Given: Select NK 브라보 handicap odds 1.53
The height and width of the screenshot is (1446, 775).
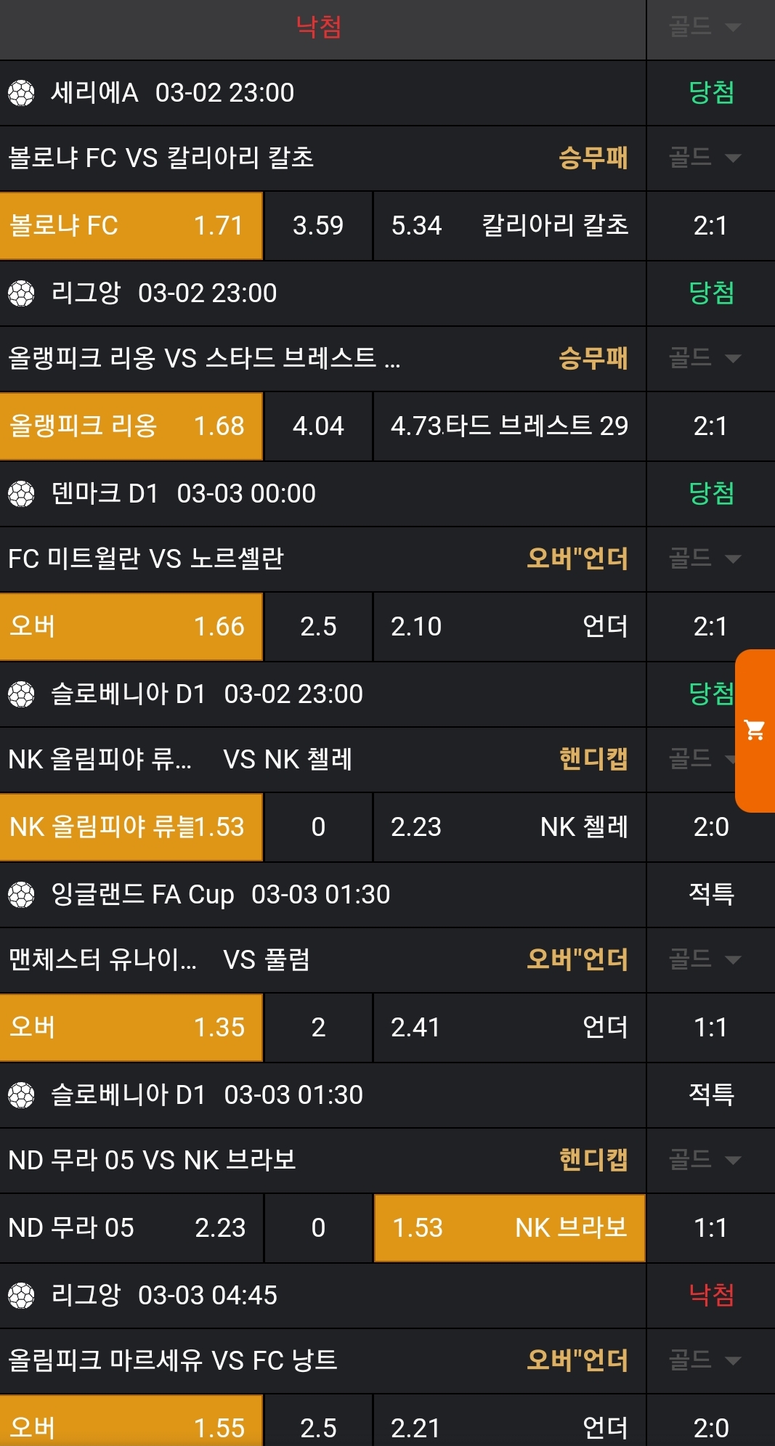Looking at the screenshot, I should click(508, 1228).
